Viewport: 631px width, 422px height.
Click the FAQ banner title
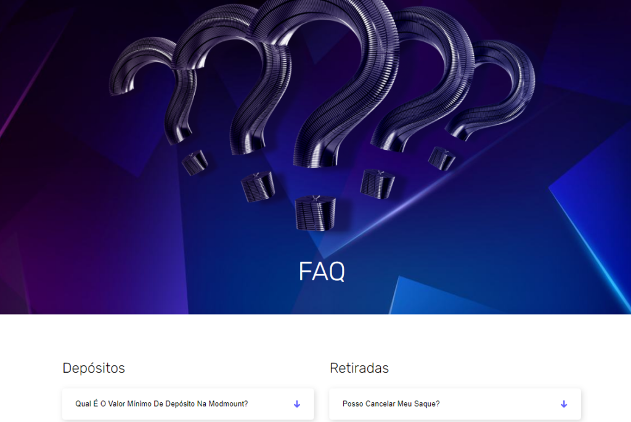(x=322, y=272)
